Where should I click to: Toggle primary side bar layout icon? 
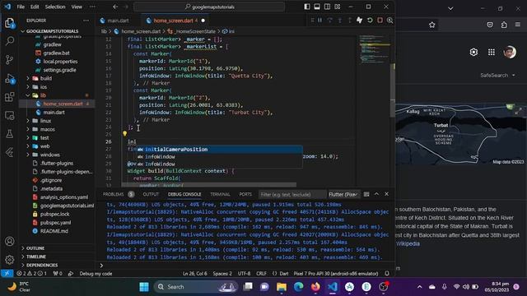point(307,7)
